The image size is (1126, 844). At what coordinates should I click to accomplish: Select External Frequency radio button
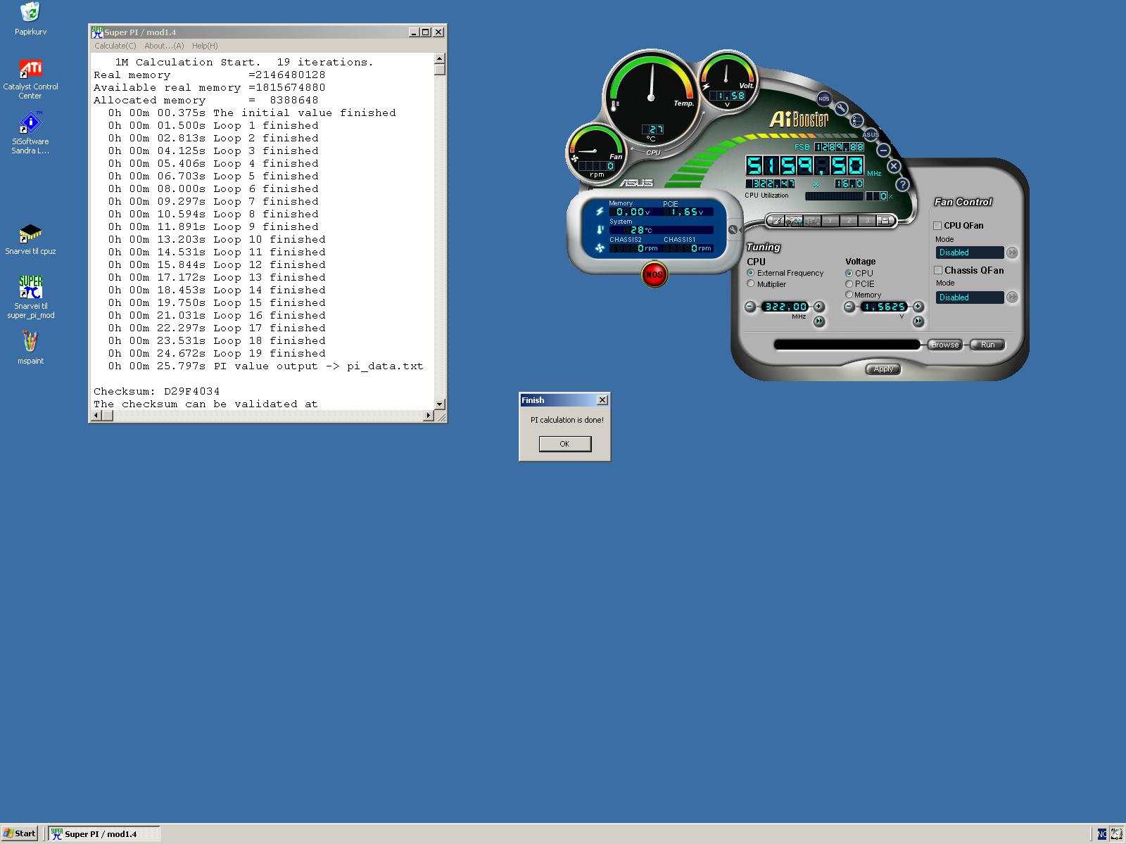751,273
